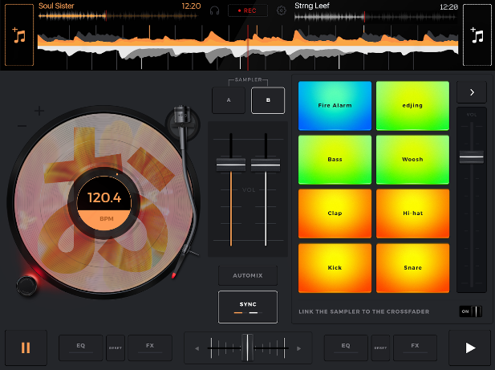Screen dimensions: 495x370
Task: Trigger the Fire Alarm sample pad
Action: point(335,106)
